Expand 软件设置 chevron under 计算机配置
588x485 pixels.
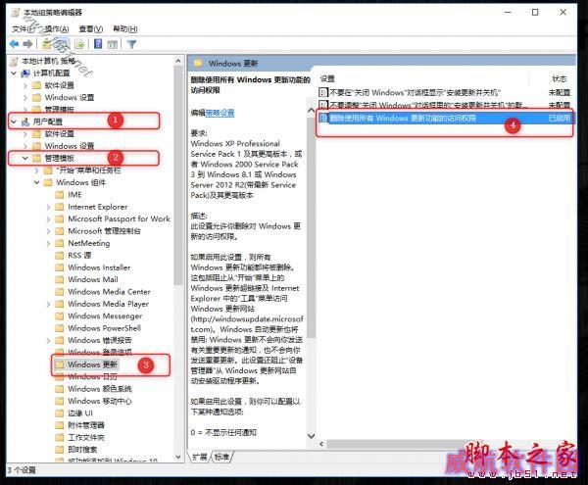[25, 85]
